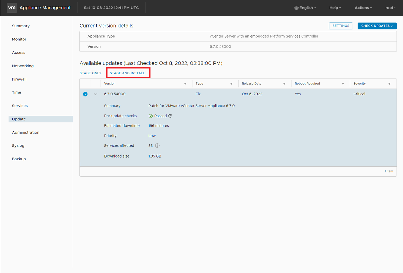Click the version value 6.7.0.54000
Screen dimensions: 403x273
115,94
